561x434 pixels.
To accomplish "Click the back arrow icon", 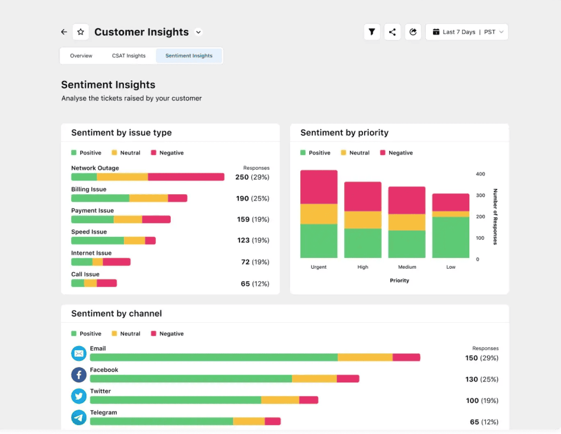I will tap(64, 32).
